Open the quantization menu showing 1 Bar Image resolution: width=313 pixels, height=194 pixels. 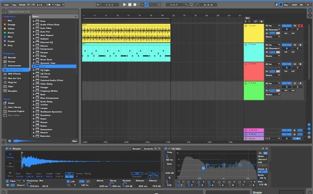pyautogui.click(x=59, y=5)
